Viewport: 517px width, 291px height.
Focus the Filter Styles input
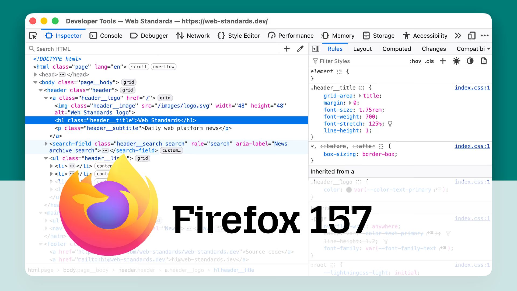pyautogui.click(x=359, y=61)
